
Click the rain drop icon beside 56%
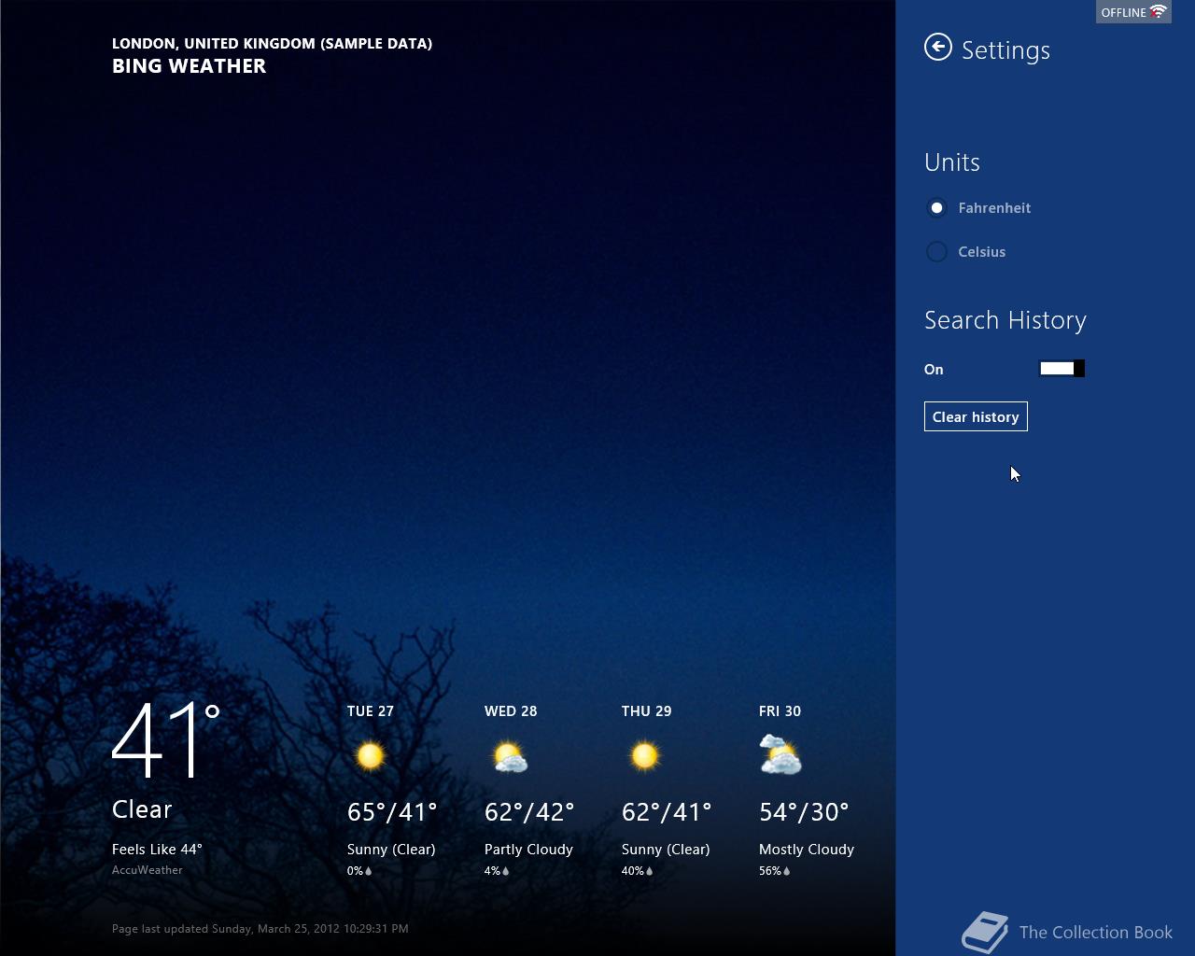[x=787, y=871]
